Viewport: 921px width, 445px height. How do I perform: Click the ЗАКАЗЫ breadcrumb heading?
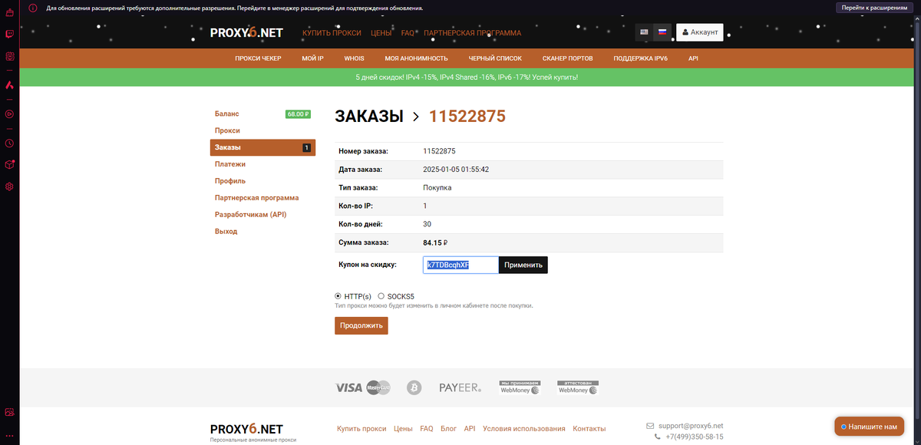pyautogui.click(x=369, y=117)
